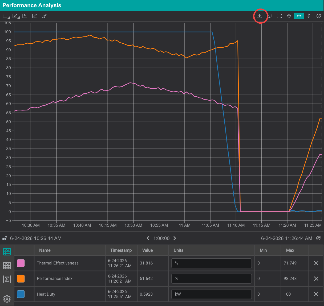Click the end time 6-24-2026 11:26:44 AM

(x=287, y=238)
